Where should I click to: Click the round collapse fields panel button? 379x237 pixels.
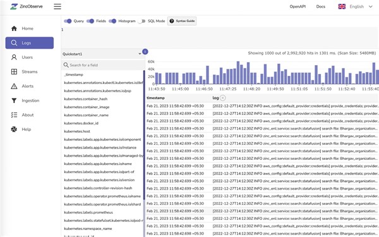(x=145, y=52)
